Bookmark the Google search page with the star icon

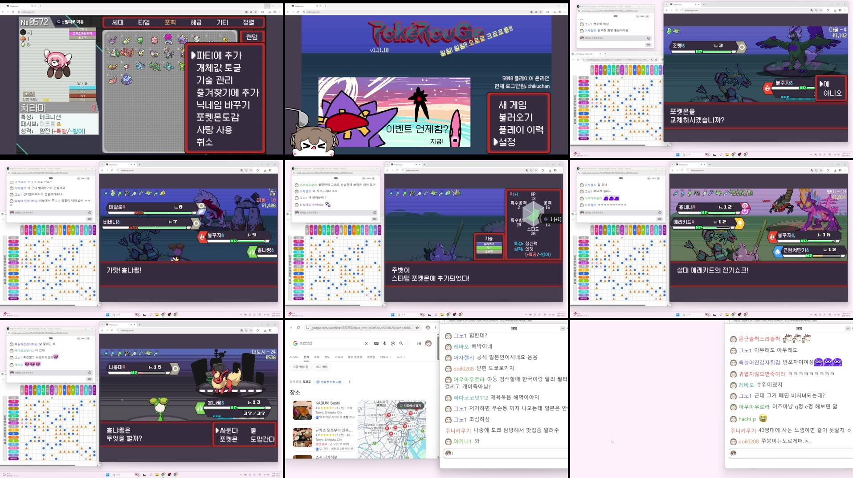point(417,328)
